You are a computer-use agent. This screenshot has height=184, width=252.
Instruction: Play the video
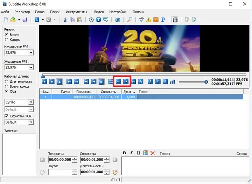click(x=44, y=82)
